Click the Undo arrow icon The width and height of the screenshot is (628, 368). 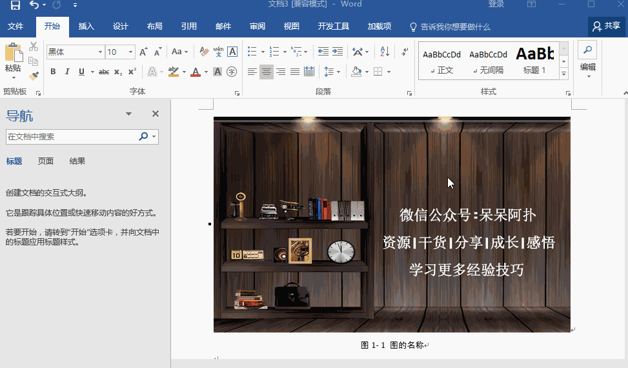coord(34,5)
